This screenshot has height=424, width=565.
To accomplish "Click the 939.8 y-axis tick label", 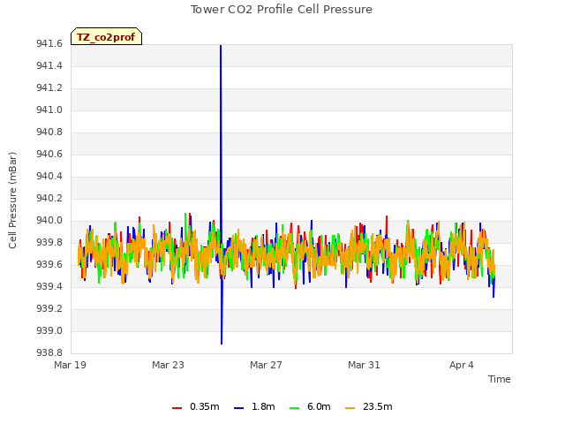I will click(49, 242).
